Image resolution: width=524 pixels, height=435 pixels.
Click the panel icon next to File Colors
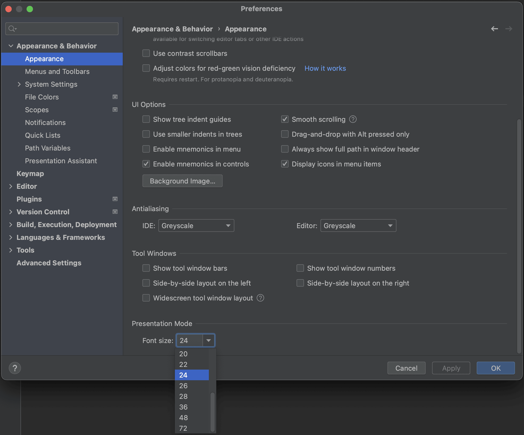coord(115,97)
